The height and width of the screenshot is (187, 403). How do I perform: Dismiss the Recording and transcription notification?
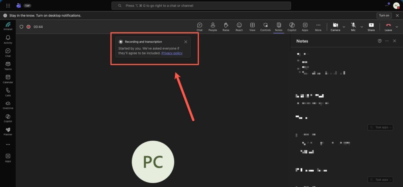point(186,42)
